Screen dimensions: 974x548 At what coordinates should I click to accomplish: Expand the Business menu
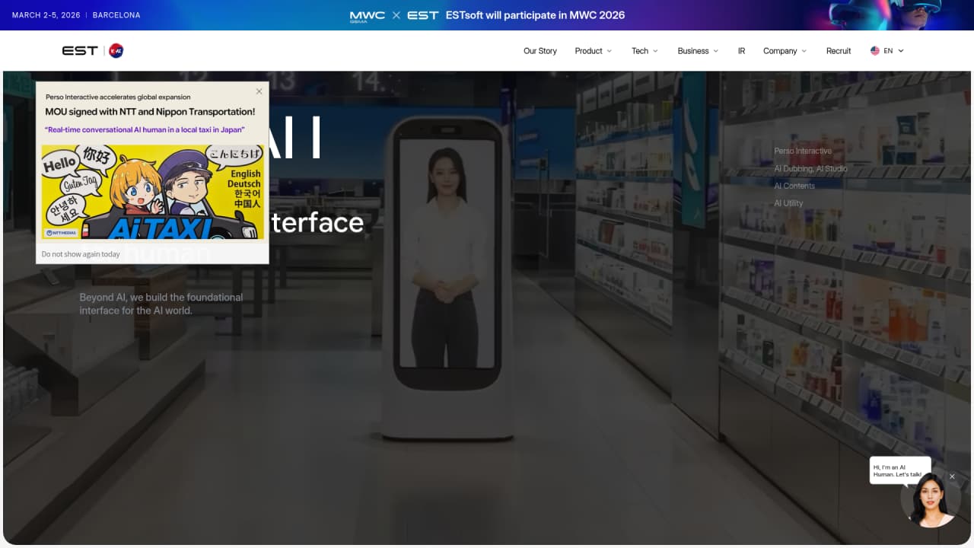coord(698,51)
